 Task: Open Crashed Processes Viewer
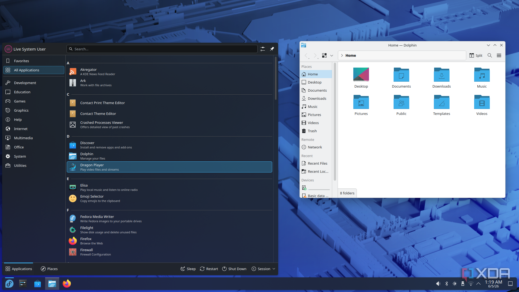click(169, 125)
